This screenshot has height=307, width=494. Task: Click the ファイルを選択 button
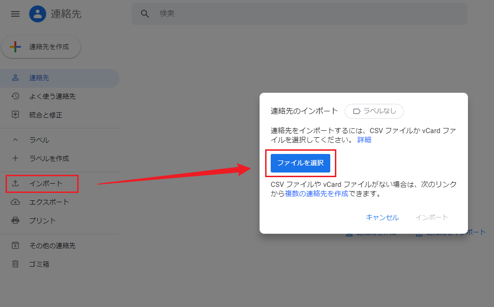click(300, 163)
